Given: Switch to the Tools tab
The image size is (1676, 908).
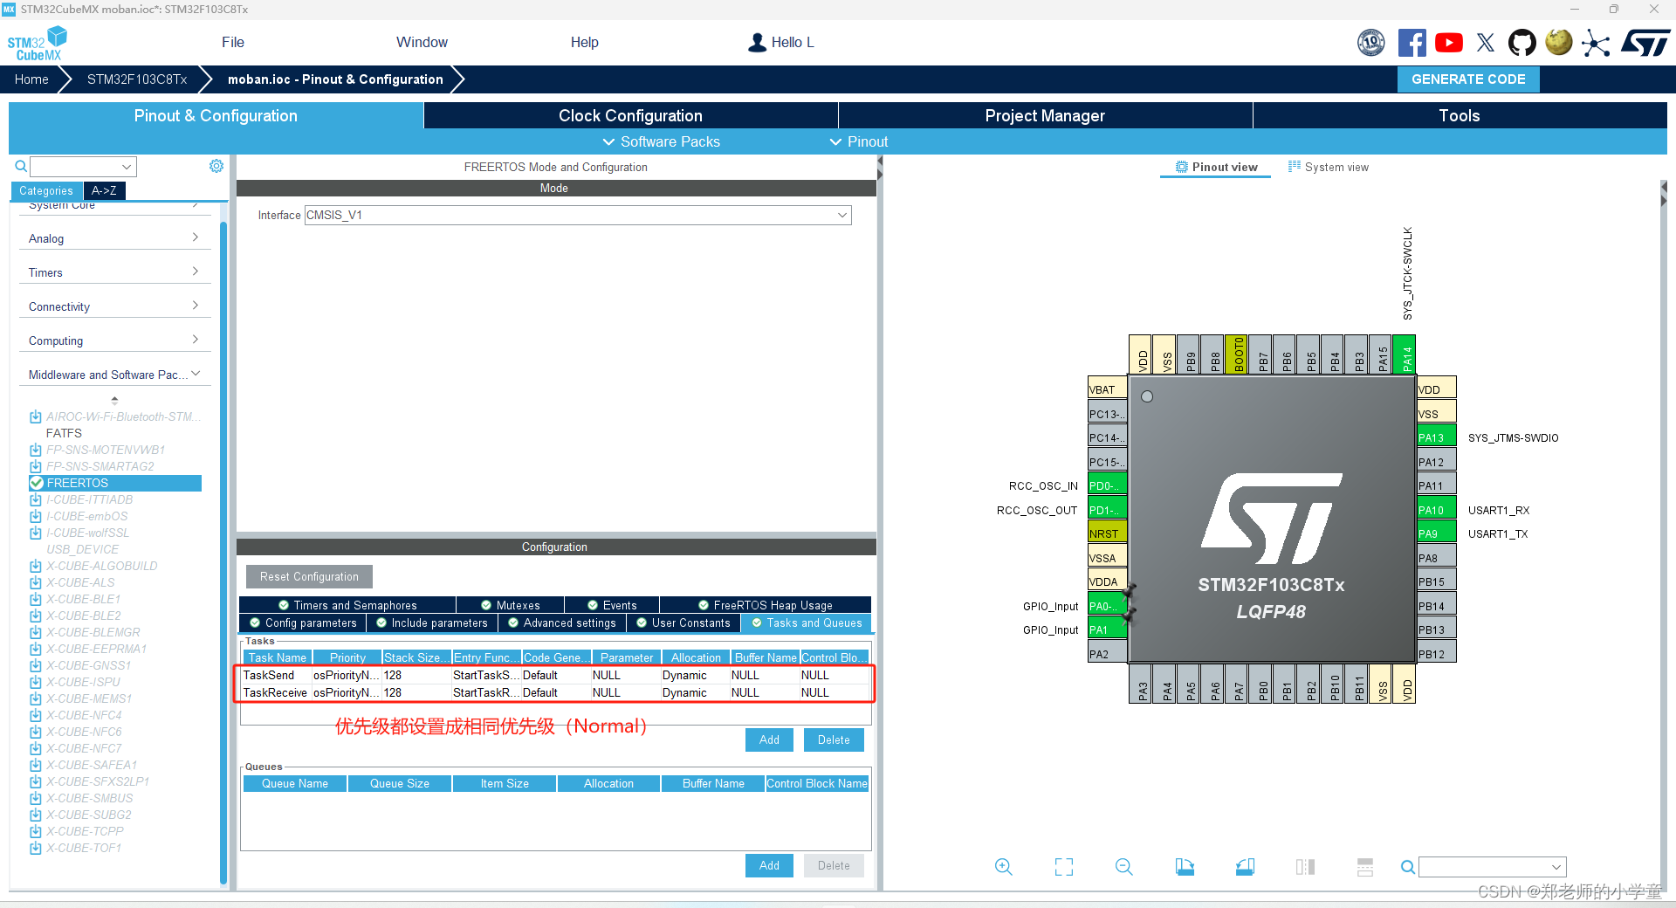Looking at the screenshot, I should pos(1460,116).
